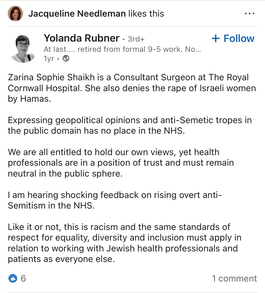This screenshot has height=293, width=265.
Task: Click the Jacqueline Needleman name
Action: (x=77, y=14)
